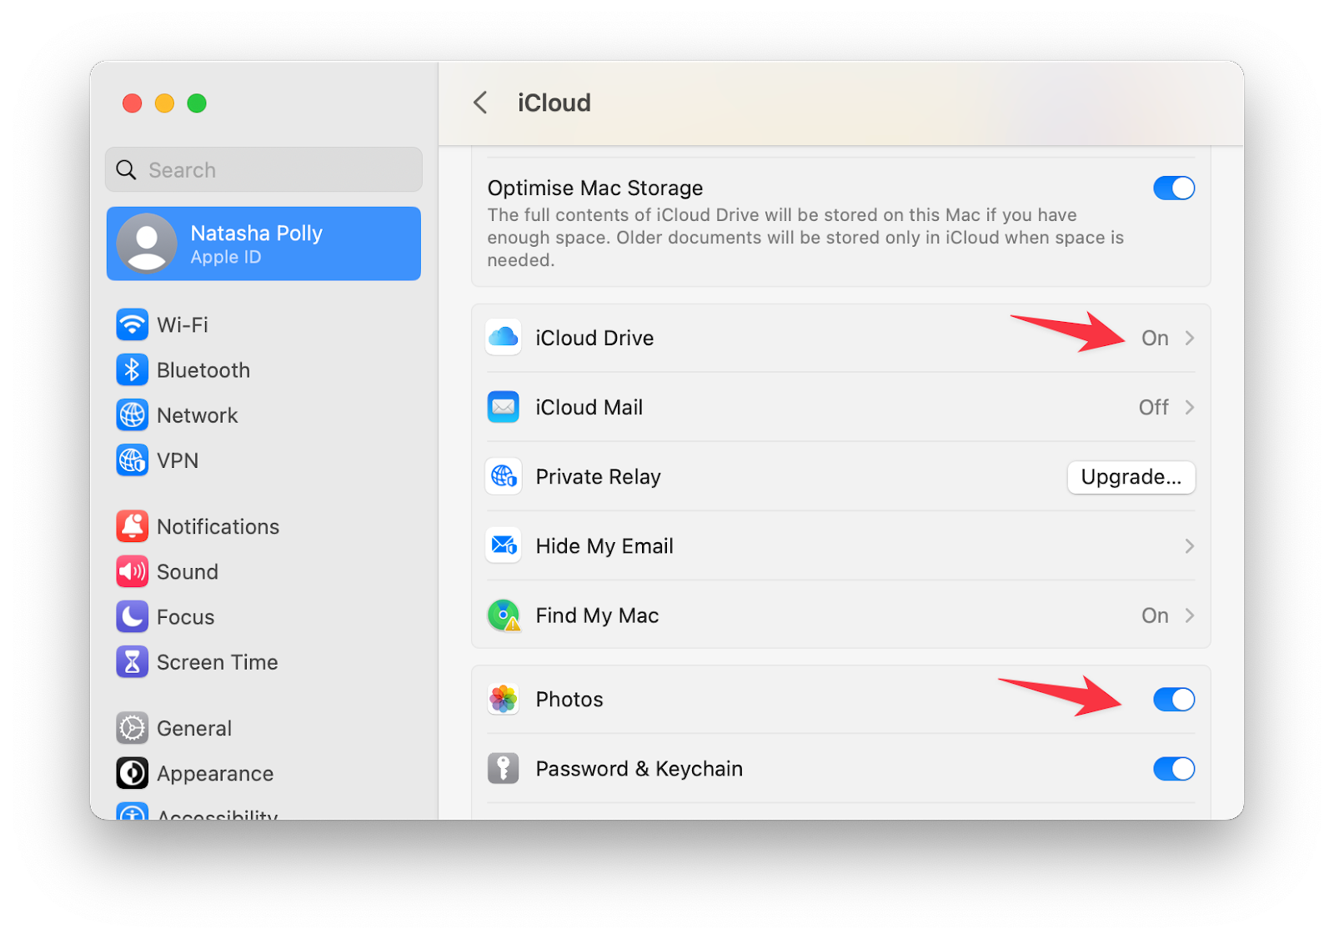This screenshot has height=939, width=1334.
Task: Select the Screen Time hourglass icon
Action: pos(133,662)
